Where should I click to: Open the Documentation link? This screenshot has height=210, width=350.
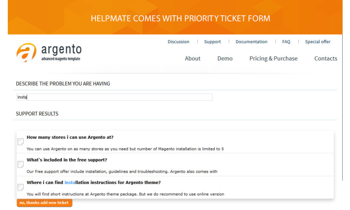pos(251,42)
